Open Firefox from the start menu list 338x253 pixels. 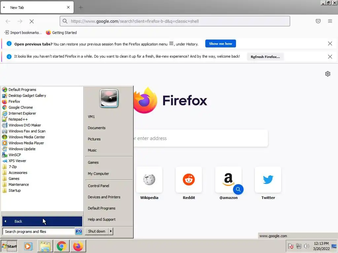(11, 101)
